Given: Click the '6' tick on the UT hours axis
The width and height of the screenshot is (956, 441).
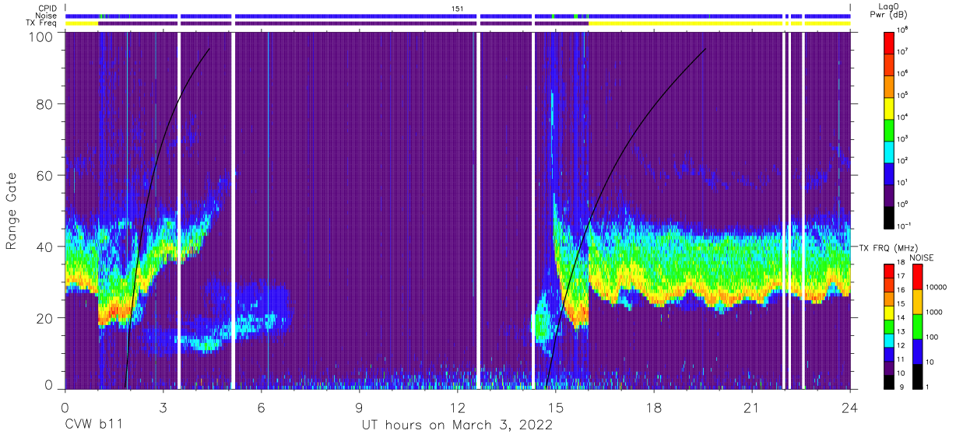Looking at the screenshot, I should tap(262, 407).
